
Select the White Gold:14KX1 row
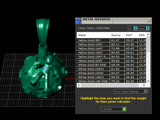point(111,77)
